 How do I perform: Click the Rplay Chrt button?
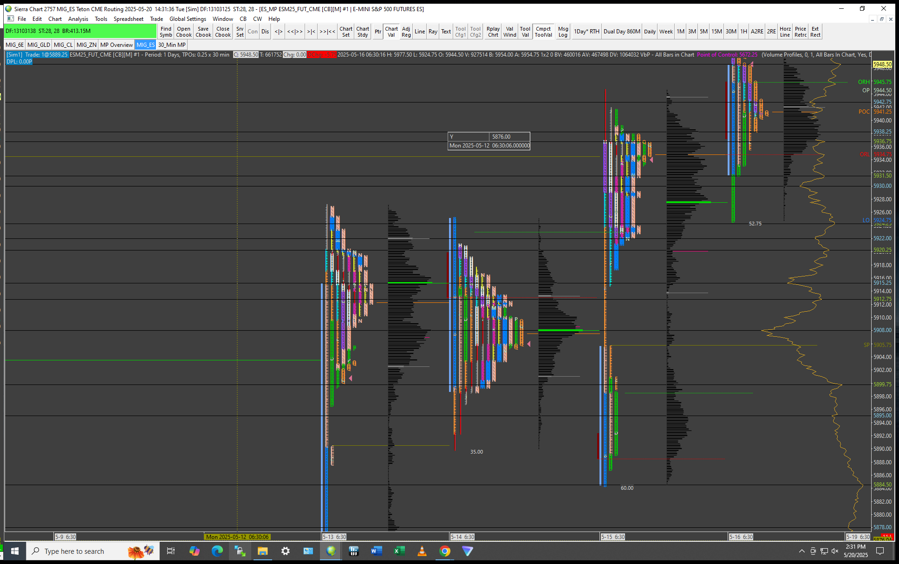(x=493, y=32)
